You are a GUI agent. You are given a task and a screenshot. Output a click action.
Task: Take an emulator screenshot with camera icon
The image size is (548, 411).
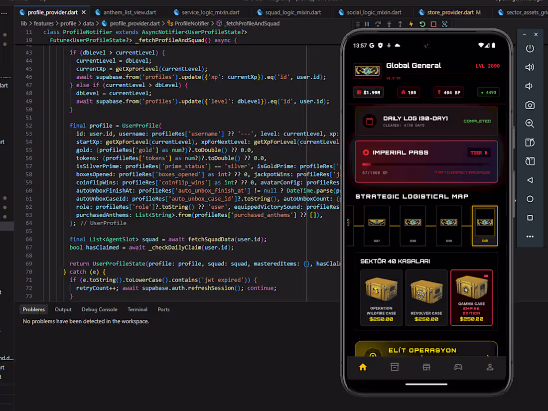pyautogui.click(x=530, y=105)
